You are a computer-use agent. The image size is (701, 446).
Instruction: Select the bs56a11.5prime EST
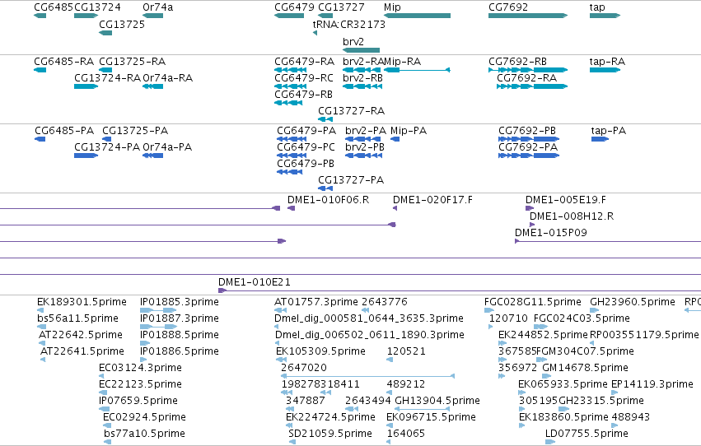pyautogui.click(x=40, y=327)
